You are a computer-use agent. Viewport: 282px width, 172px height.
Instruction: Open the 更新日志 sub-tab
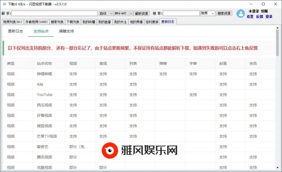(x=16, y=31)
